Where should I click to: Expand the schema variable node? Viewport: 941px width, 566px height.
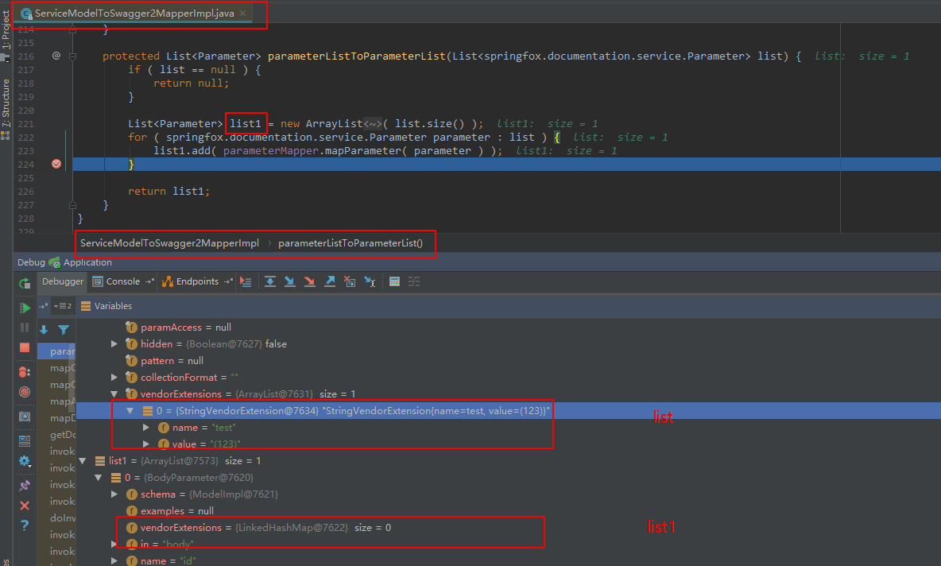[114, 493]
